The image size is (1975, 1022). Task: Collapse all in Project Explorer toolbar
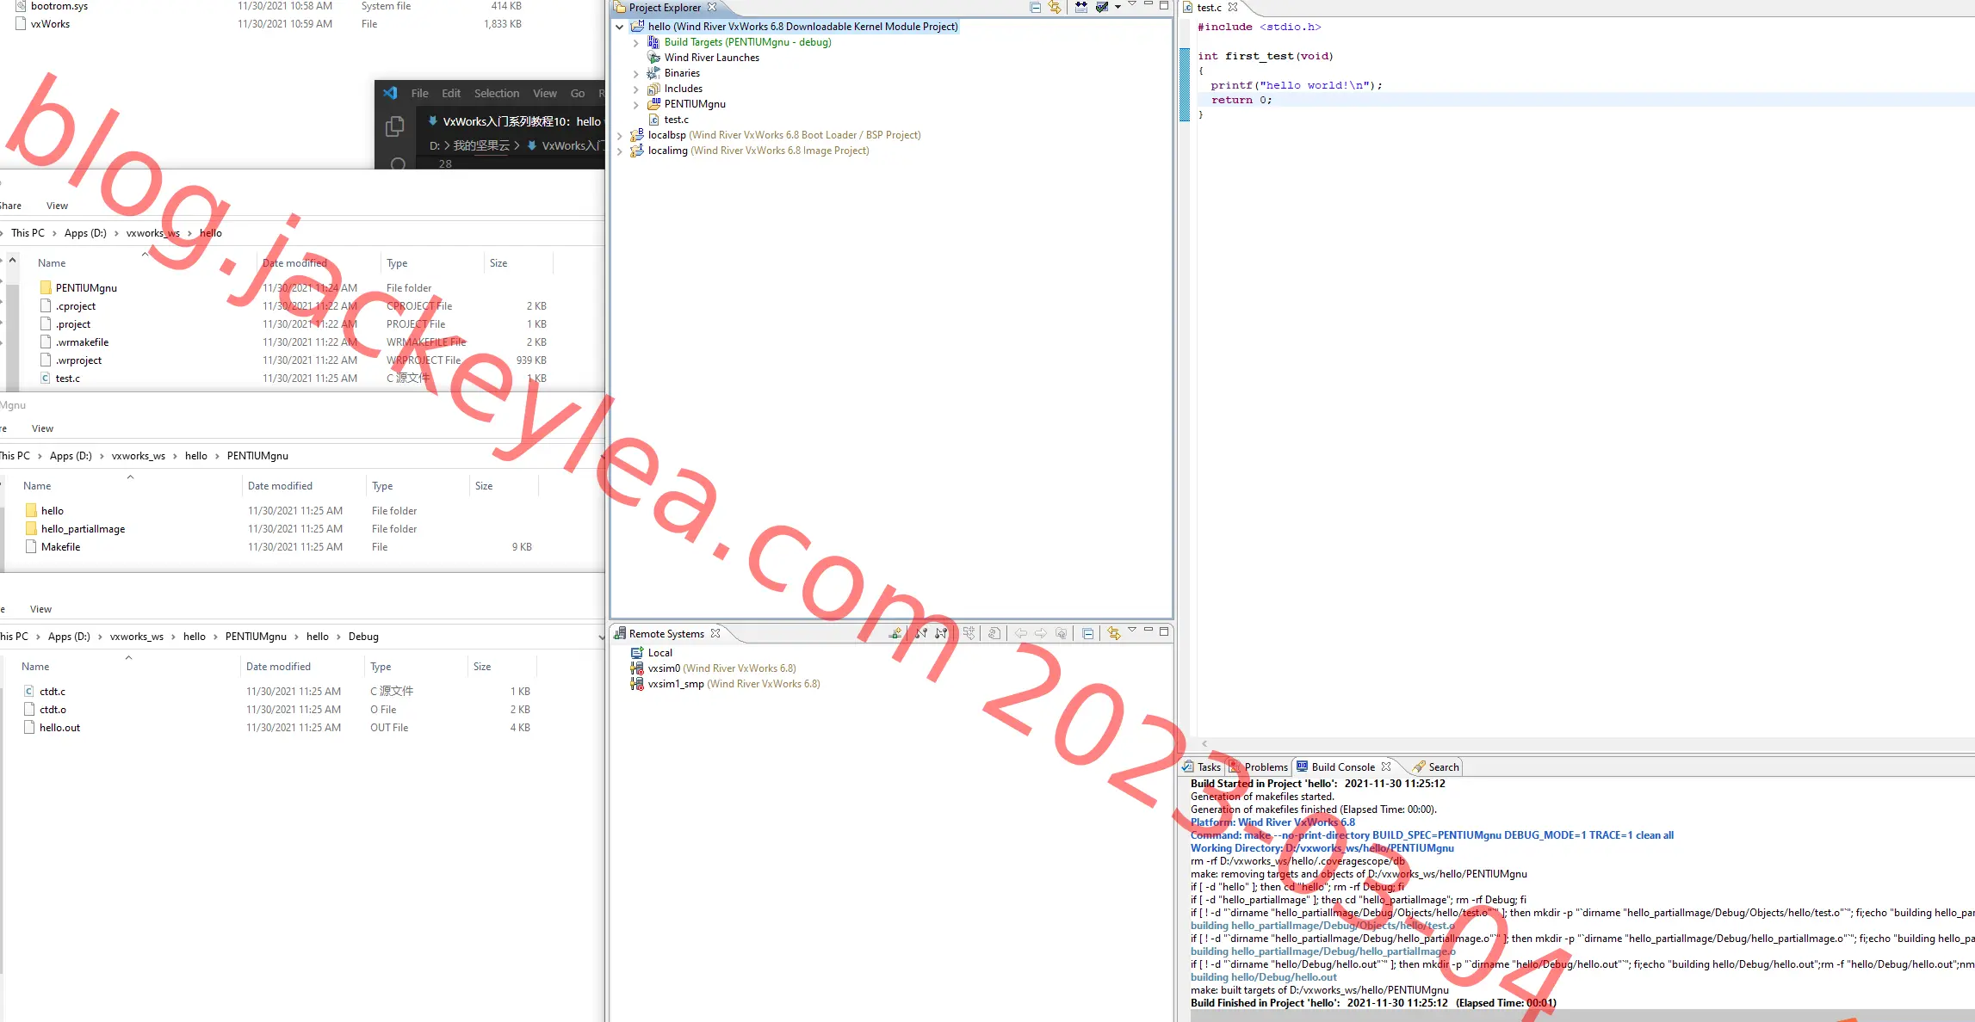pos(1036,7)
